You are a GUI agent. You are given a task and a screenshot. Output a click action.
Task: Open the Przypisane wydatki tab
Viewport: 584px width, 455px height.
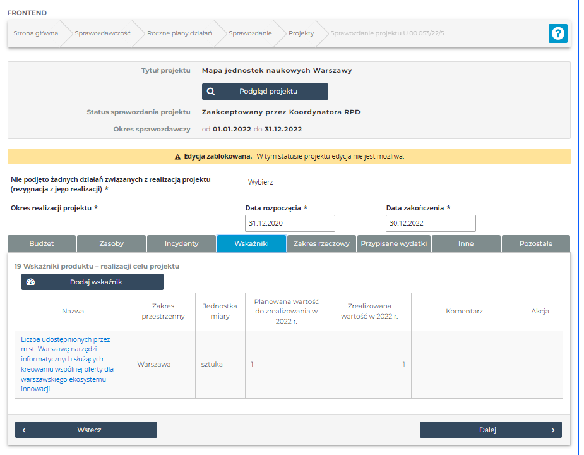(393, 243)
